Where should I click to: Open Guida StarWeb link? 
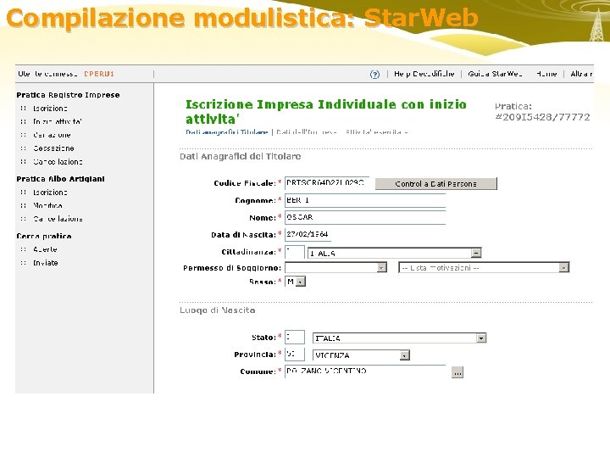tap(495, 74)
